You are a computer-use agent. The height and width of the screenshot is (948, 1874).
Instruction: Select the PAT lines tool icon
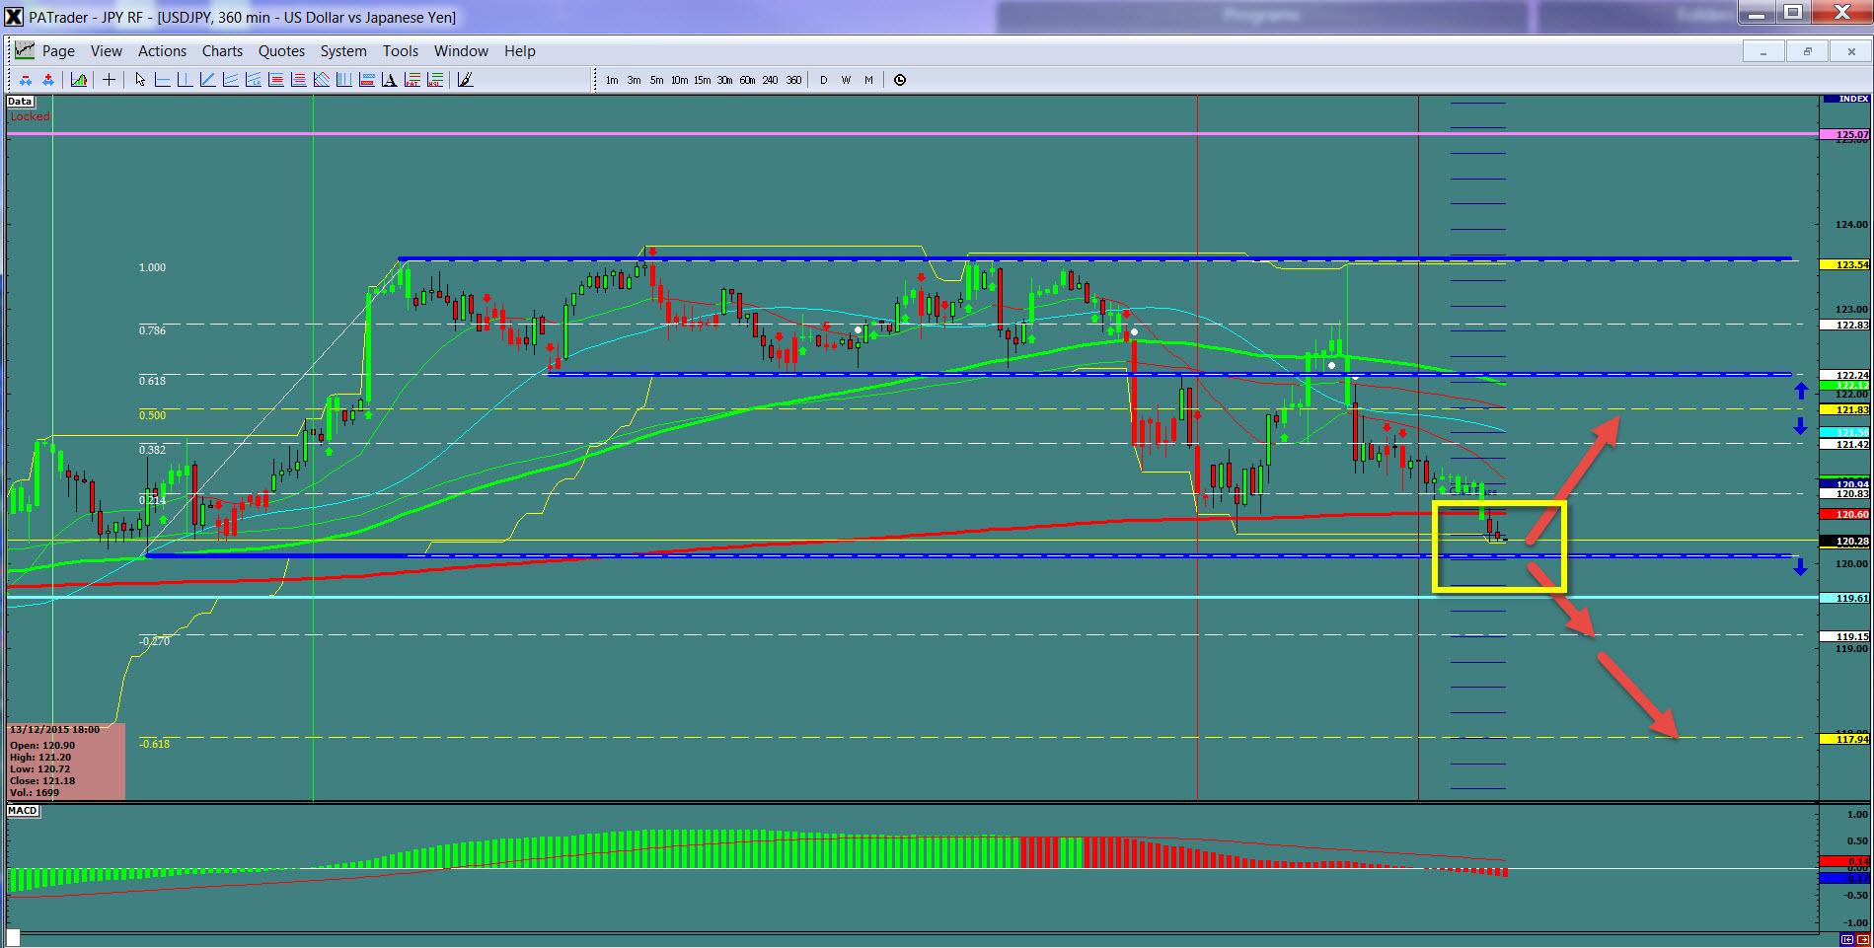(412, 80)
